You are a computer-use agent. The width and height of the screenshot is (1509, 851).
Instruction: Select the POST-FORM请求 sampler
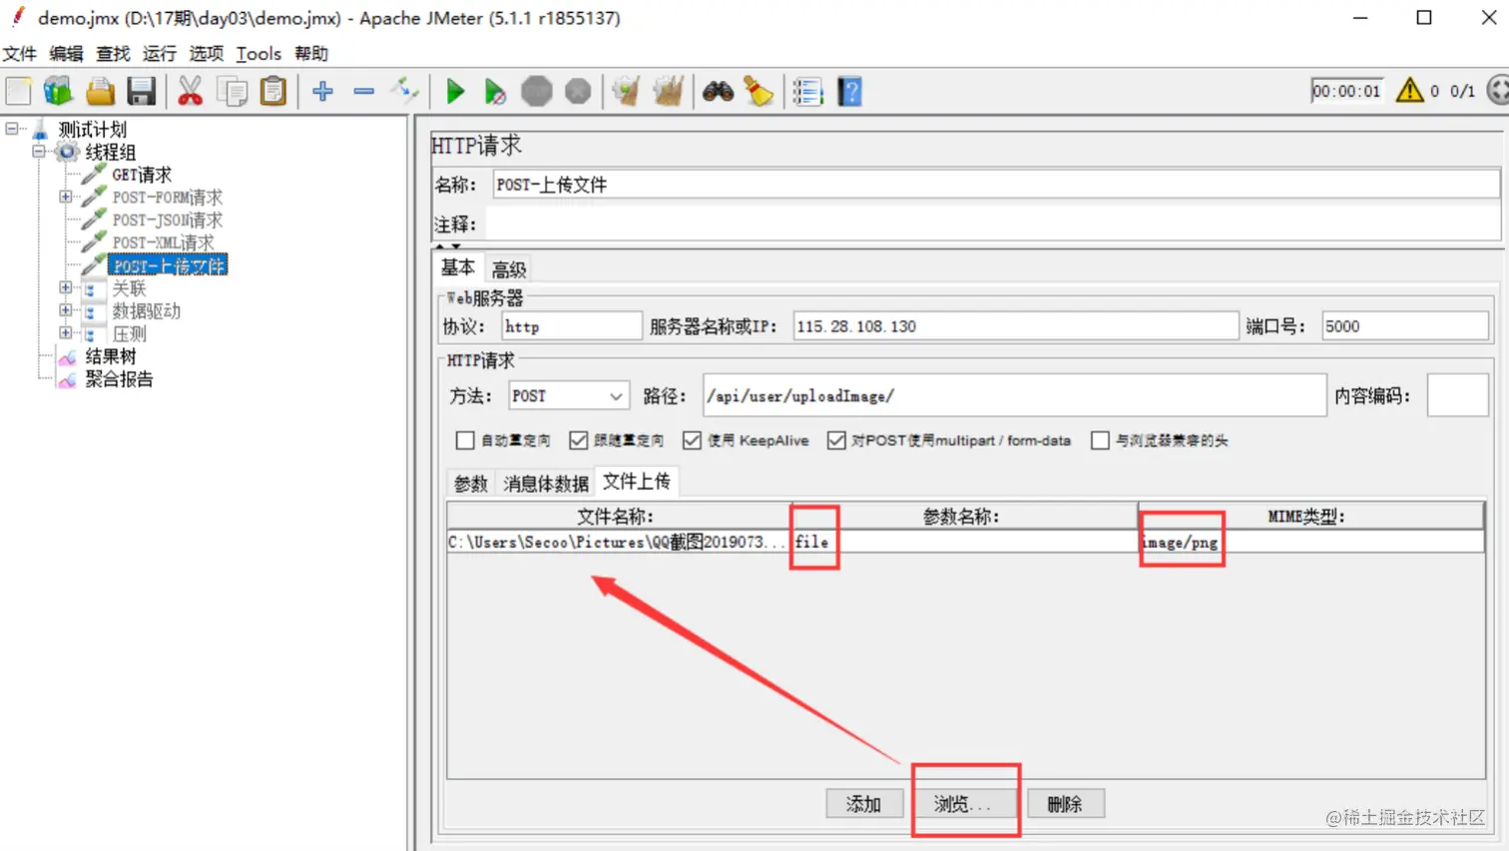[167, 198]
